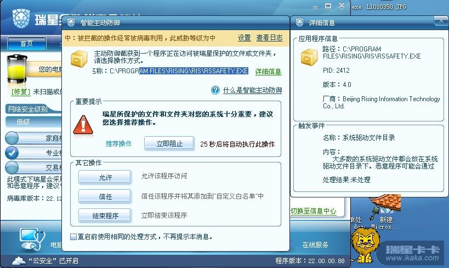Click 名称：系统驱动文件目录 text
Screen dimensions: 449x268
click(359, 138)
